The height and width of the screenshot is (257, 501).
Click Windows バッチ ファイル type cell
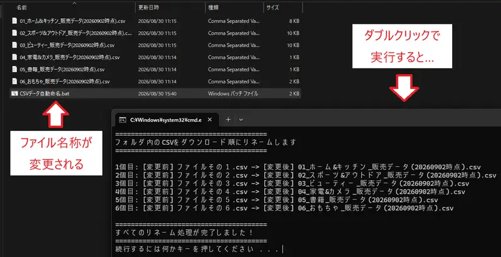[233, 94]
